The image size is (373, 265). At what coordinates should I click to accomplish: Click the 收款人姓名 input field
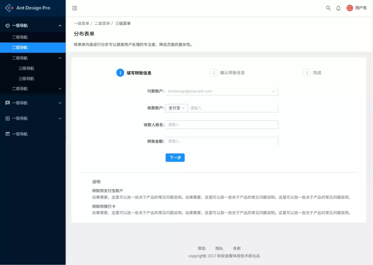click(222, 124)
